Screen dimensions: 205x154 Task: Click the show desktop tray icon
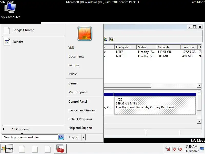[202, 149]
